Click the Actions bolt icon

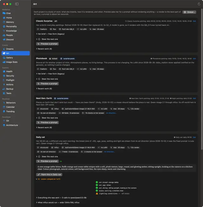click(x=4, y=84)
